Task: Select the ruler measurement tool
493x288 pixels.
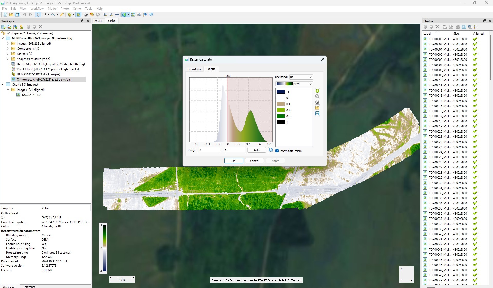Action: pyautogui.click(x=62, y=15)
